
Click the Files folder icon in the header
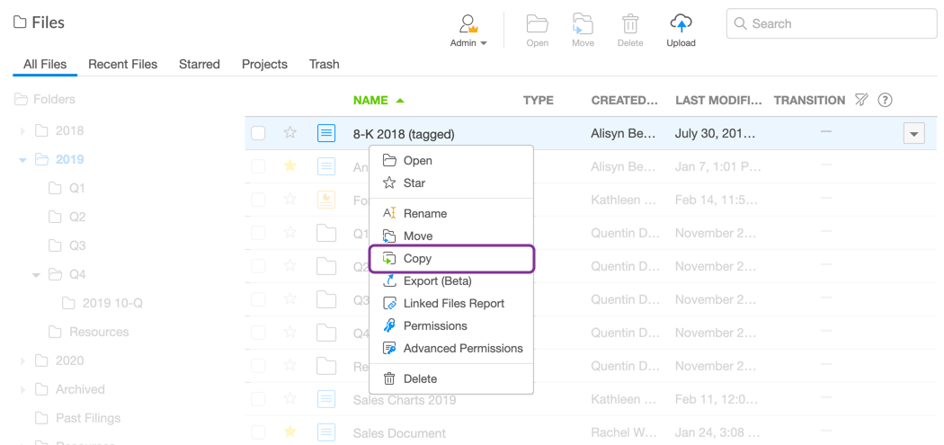pyautogui.click(x=20, y=22)
